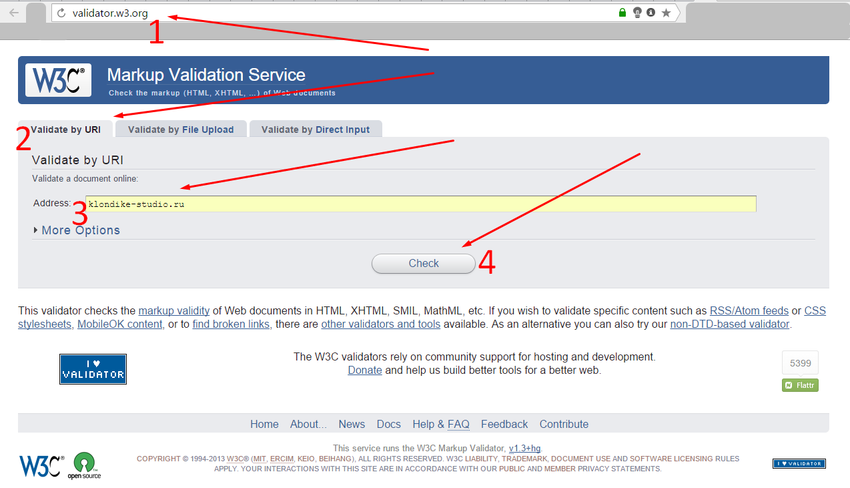
Task: Go back using the browser back arrow
Action: tap(14, 13)
